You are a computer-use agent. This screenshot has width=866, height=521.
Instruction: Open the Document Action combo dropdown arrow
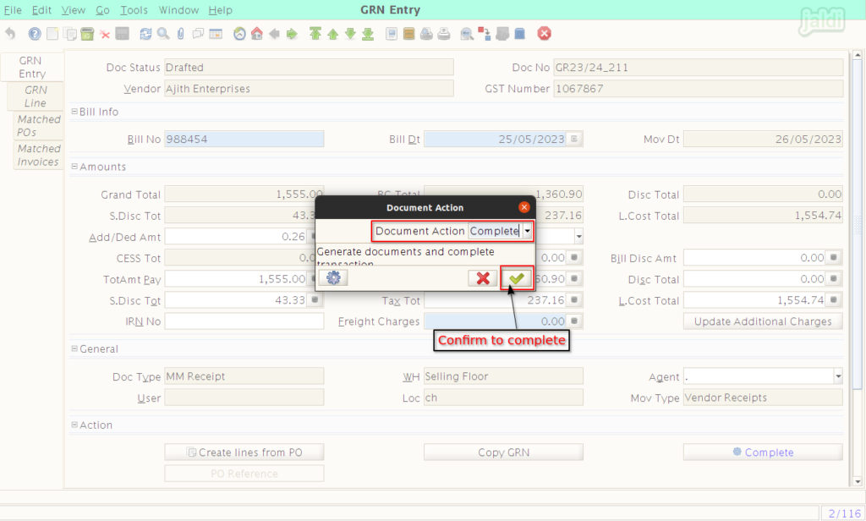(x=528, y=231)
